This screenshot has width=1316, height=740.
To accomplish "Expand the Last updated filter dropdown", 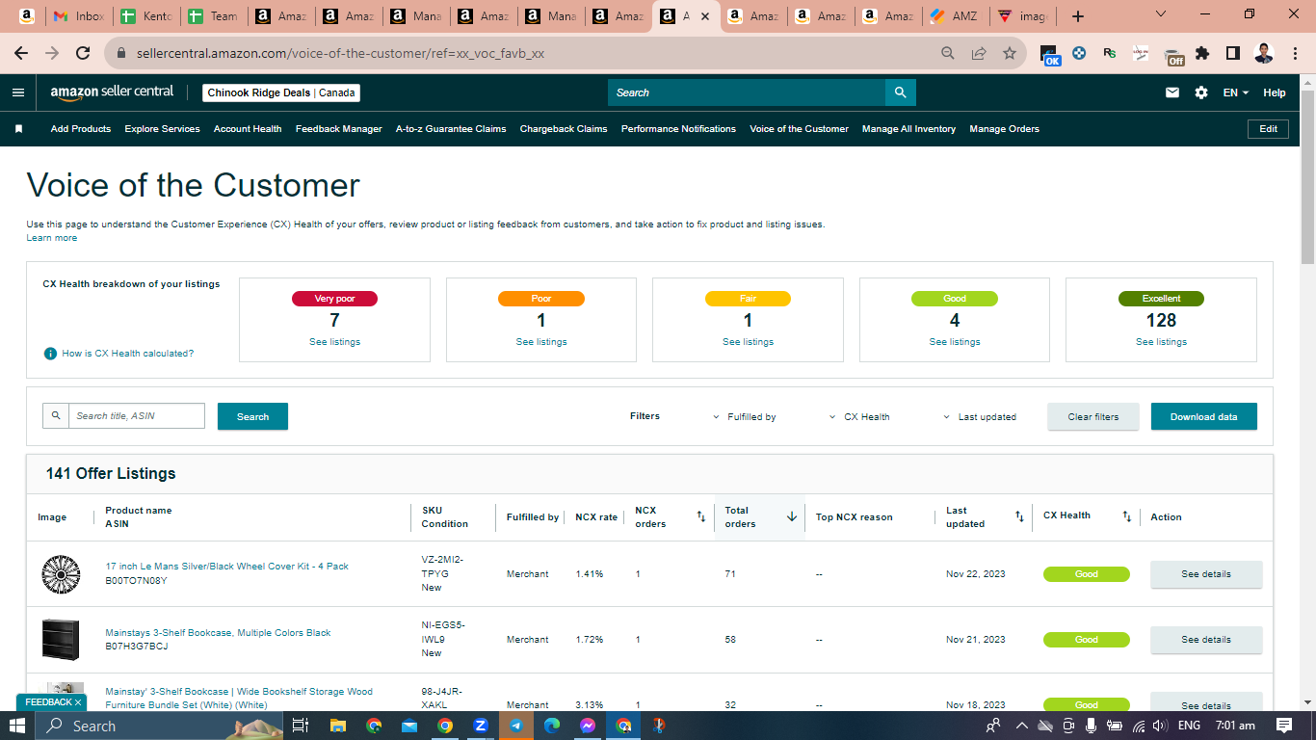I will pyautogui.click(x=980, y=417).
